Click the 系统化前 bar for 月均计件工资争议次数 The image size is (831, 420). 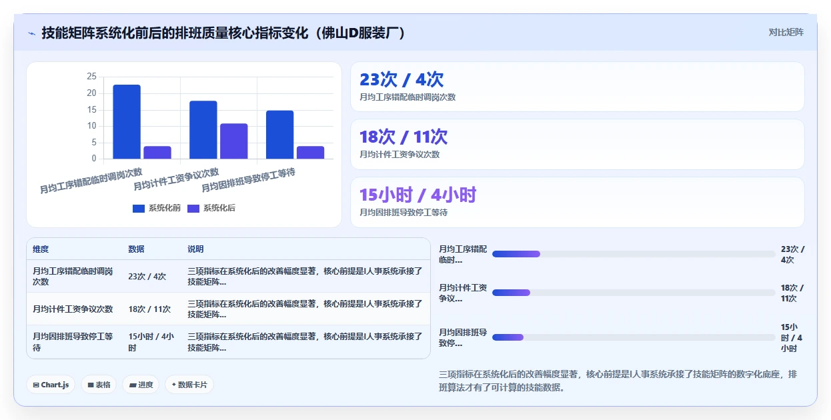pos(203,130)
